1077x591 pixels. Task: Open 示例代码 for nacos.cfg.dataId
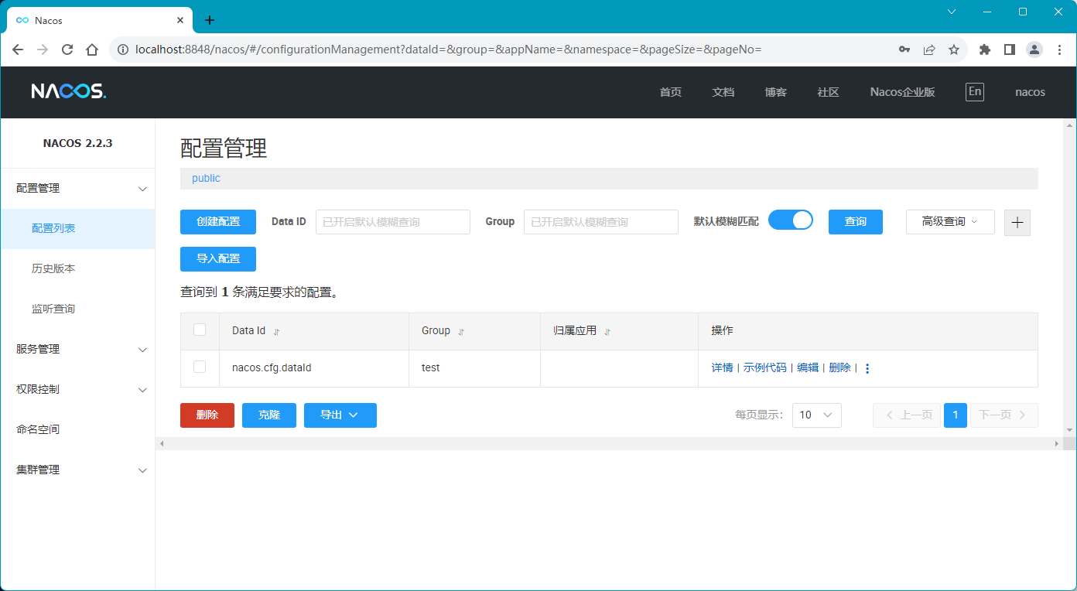tap(764, 367)
